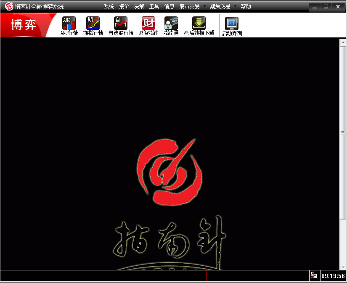Open the 决策 menu
347x283 pixels.
(138, 6)
